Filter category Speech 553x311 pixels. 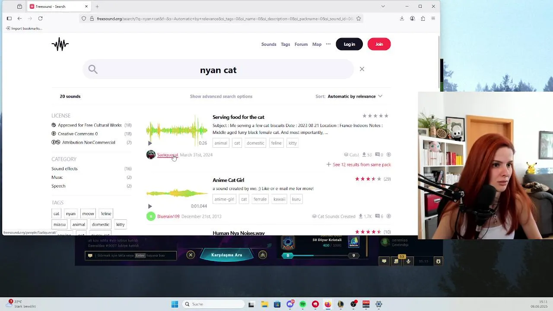pyautogui.click(x=58, y=186)
